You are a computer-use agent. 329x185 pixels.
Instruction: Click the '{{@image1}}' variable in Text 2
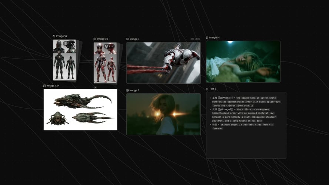click(225, 98)
